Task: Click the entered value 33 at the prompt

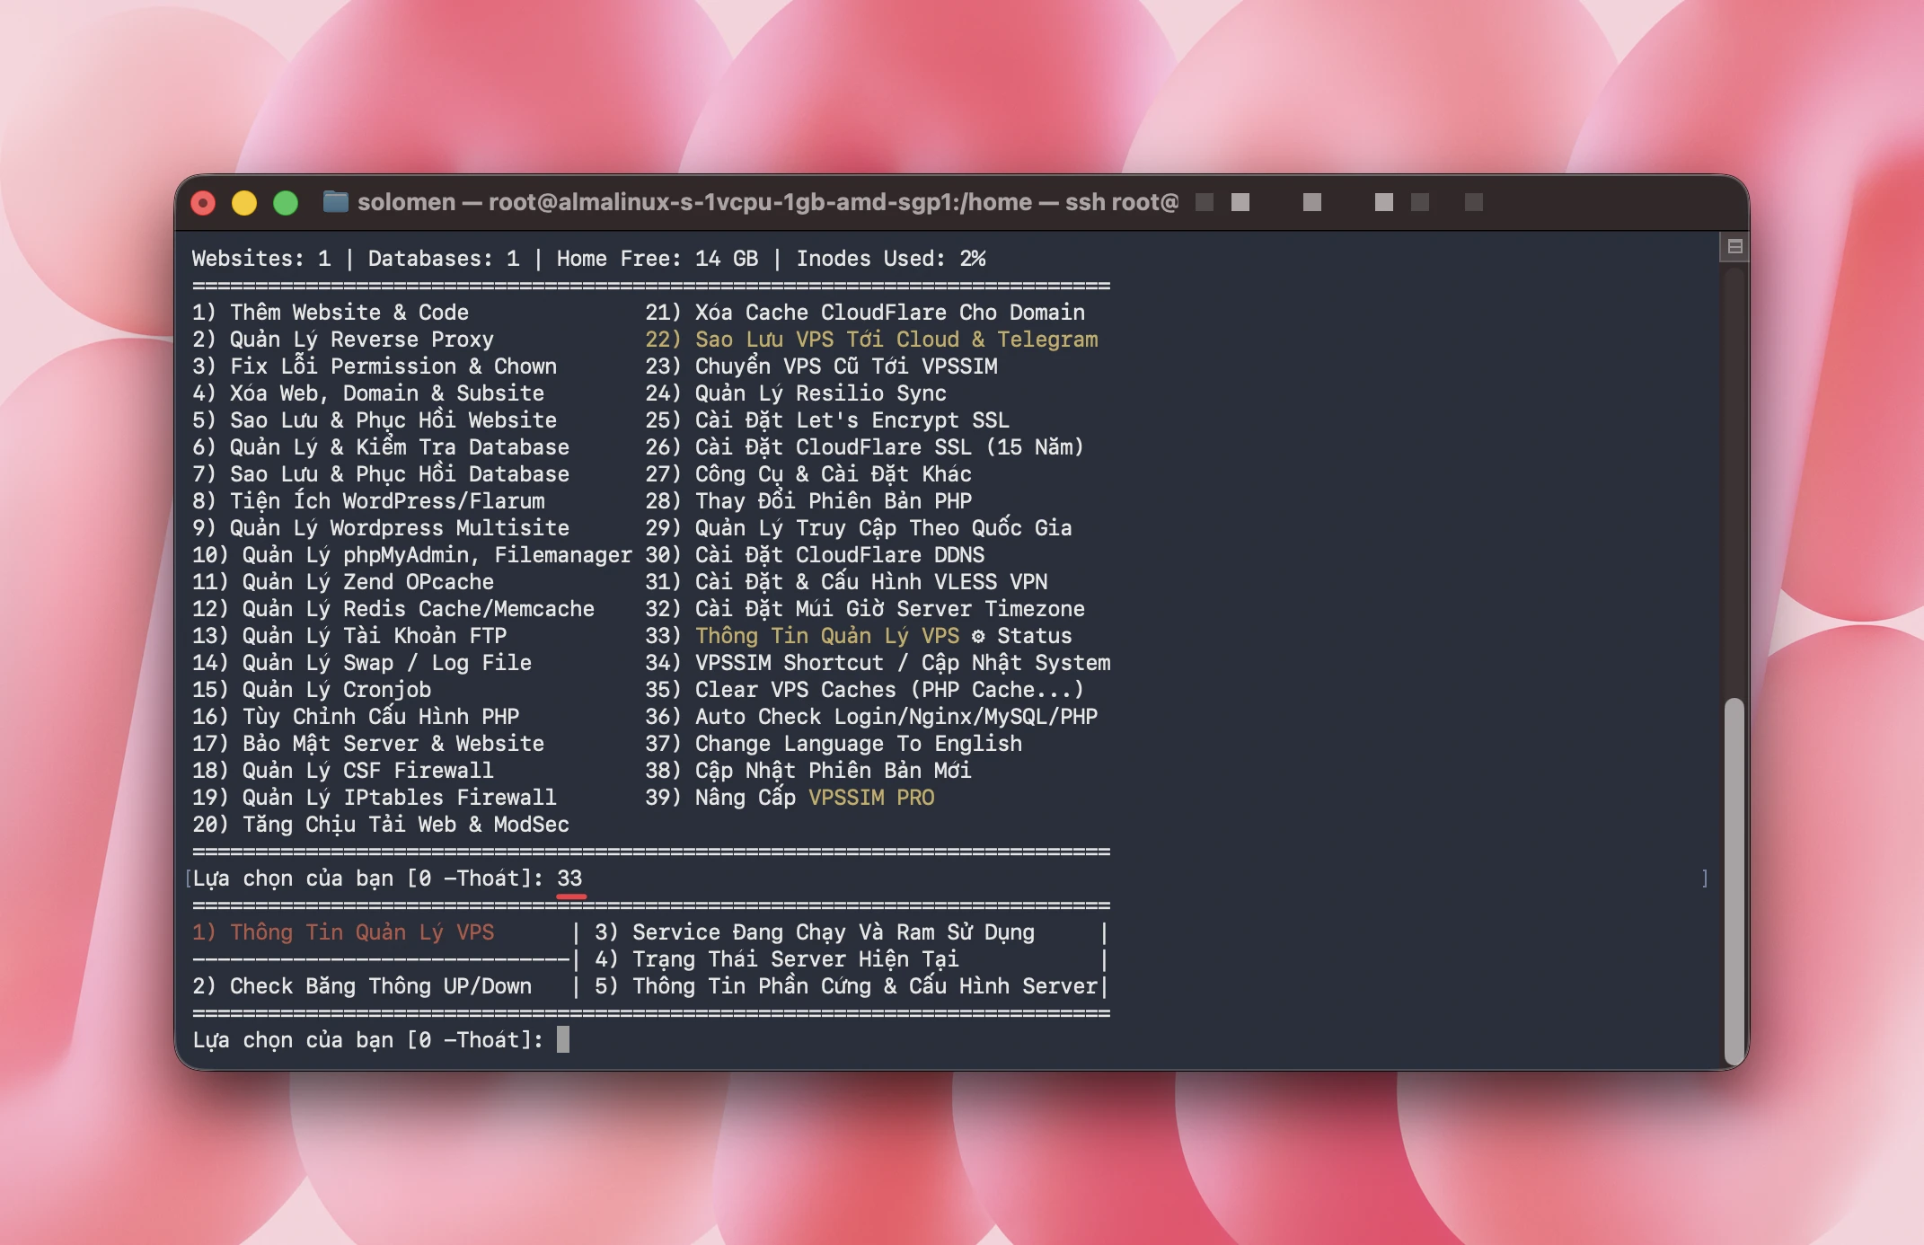Action: (x=569, y=879)
